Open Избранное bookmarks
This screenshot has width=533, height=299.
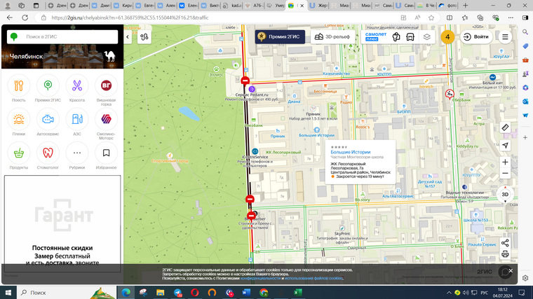(106, 156)
